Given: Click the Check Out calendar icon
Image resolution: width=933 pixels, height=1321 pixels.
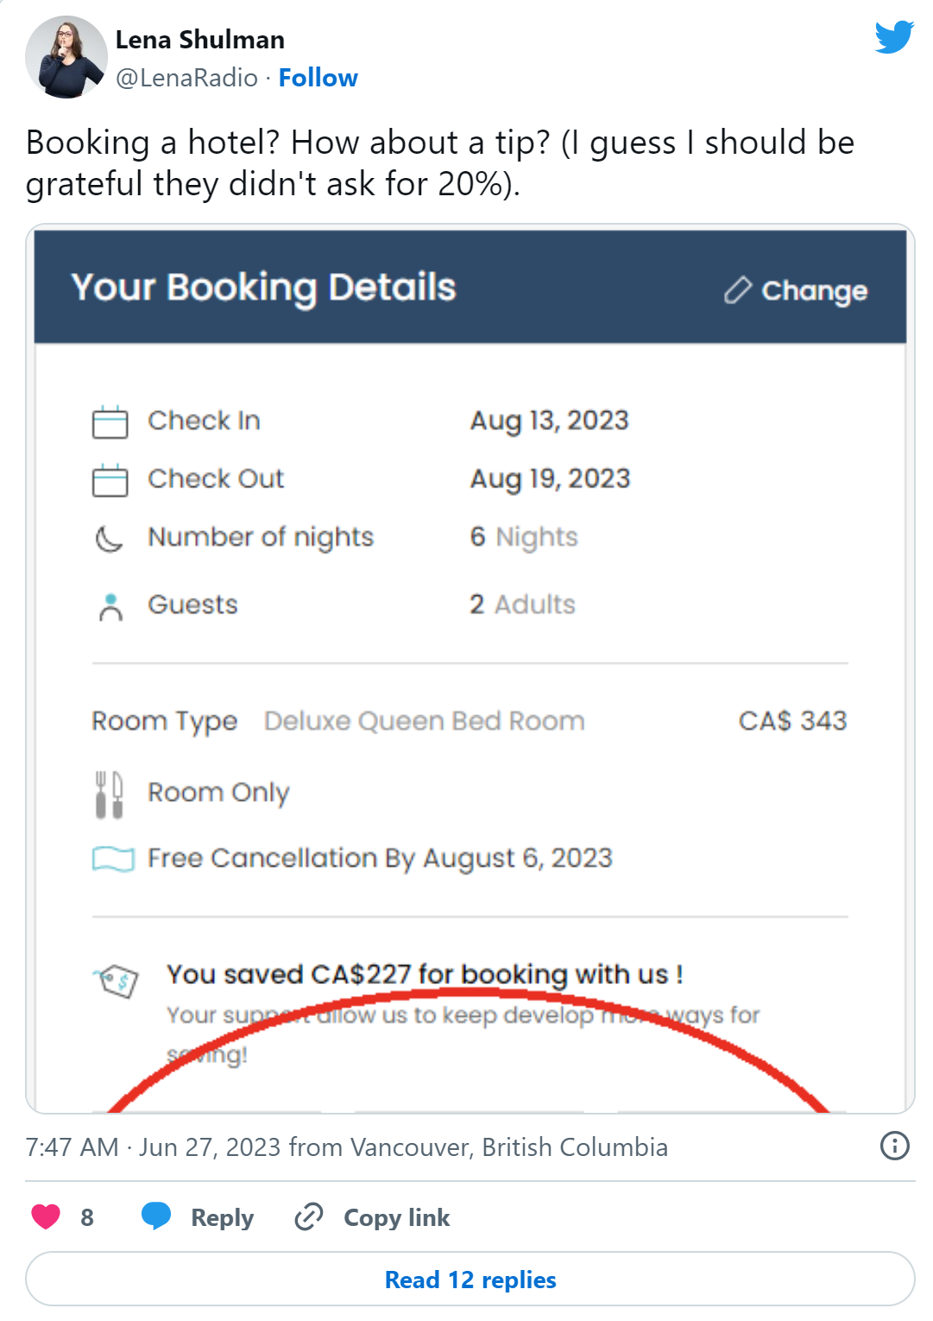Looking at the screenshot, I should tap(110, 479).
